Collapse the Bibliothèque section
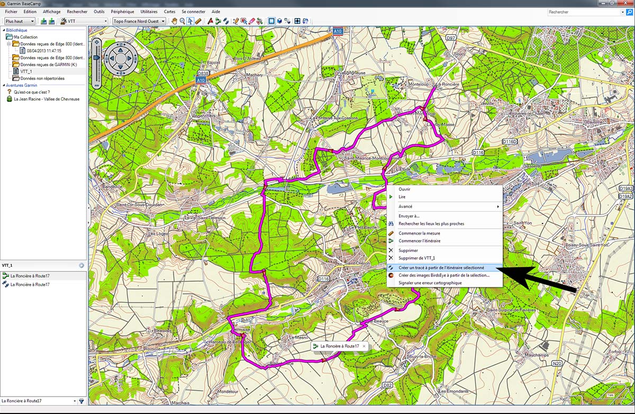 click(4, 30)
